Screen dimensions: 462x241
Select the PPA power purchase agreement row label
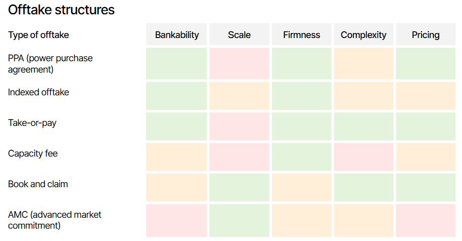coord(50,64)
